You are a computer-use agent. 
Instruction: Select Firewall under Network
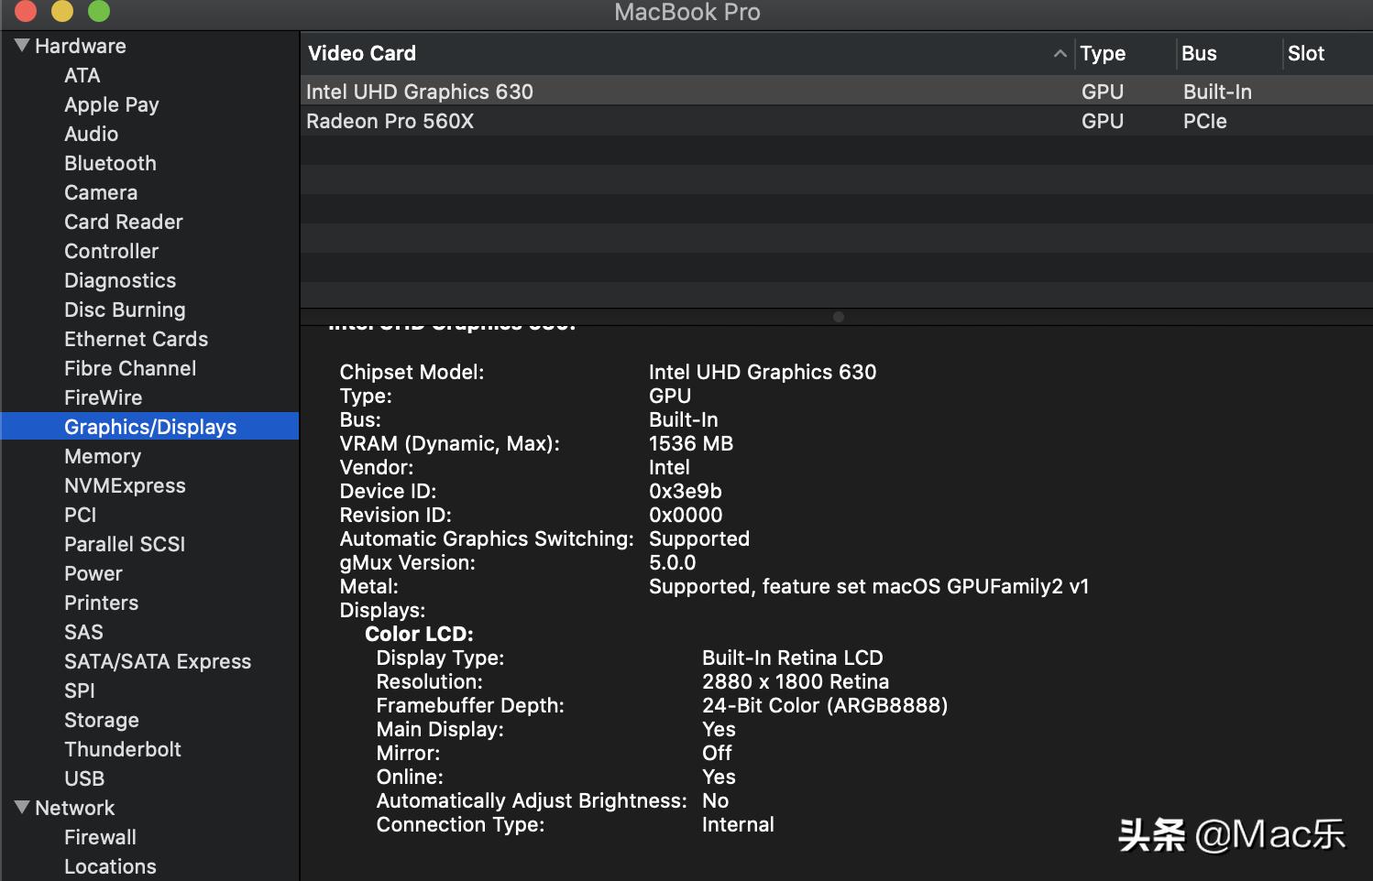pos(100,837)
